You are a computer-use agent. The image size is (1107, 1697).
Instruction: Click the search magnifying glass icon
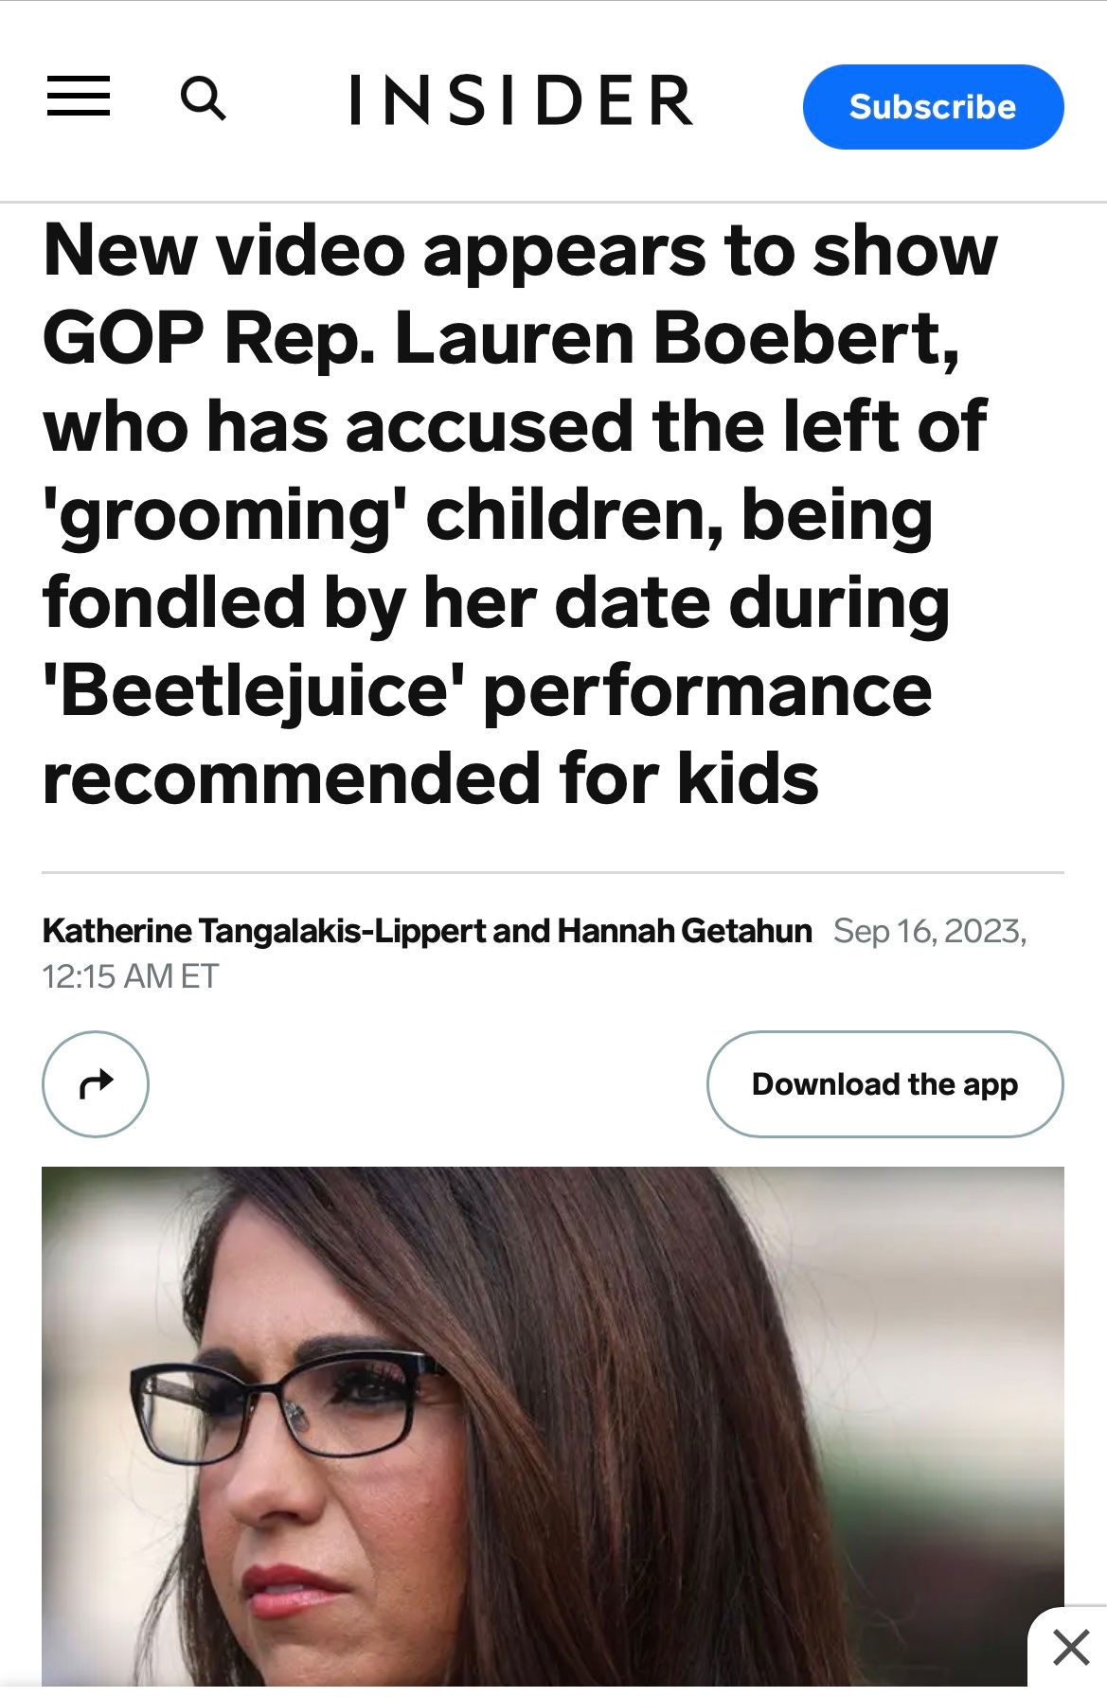(x=203, y=98)
